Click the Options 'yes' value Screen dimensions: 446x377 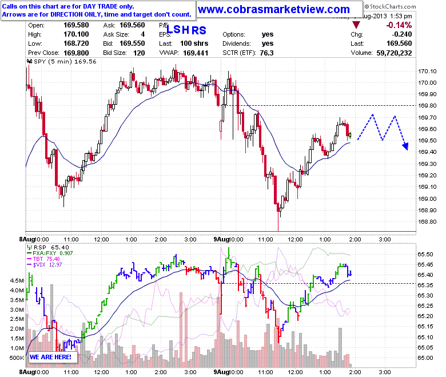pos(268,34)
